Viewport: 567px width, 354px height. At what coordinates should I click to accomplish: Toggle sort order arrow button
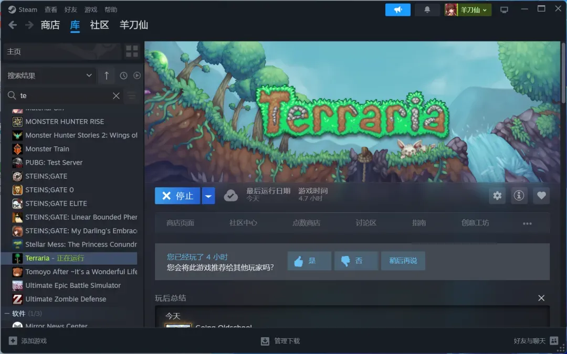[x=106, y=76]
